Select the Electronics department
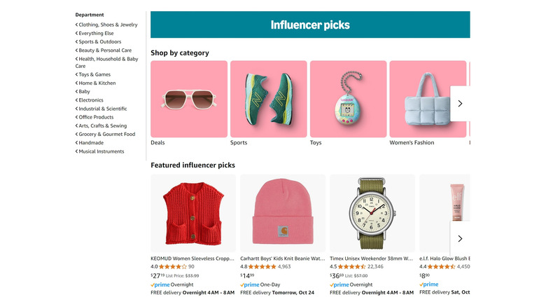This screenshot has width=546, height=307. pyautogui.click(x=91, y=100)
